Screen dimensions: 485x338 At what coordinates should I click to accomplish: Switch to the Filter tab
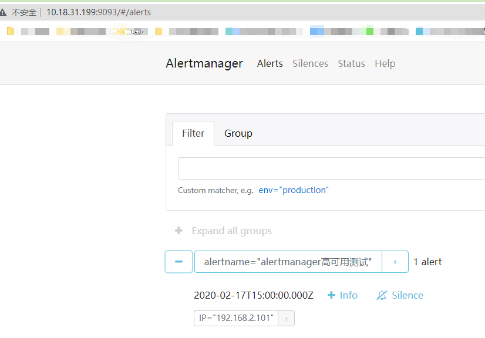193,133
